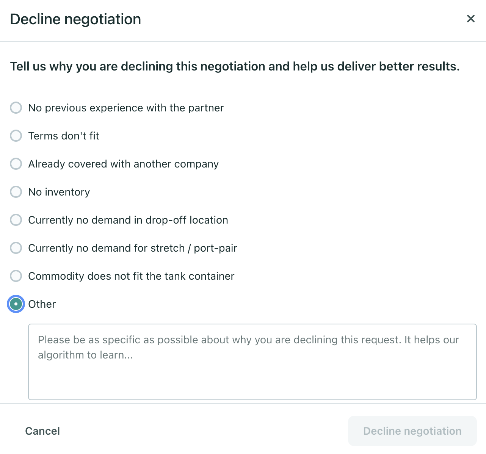Viewport: 486px width, 454px height.
Task: Select radio circle for No previous experience
Action: coord(16,108)
